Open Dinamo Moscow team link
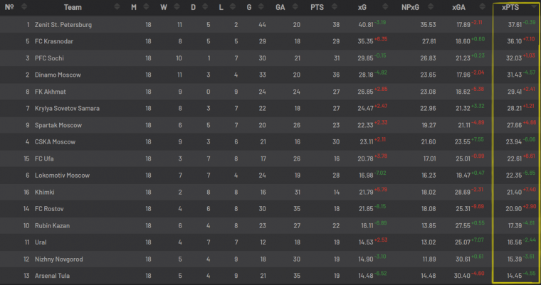541x285 pixels. [x=58, y=75]
